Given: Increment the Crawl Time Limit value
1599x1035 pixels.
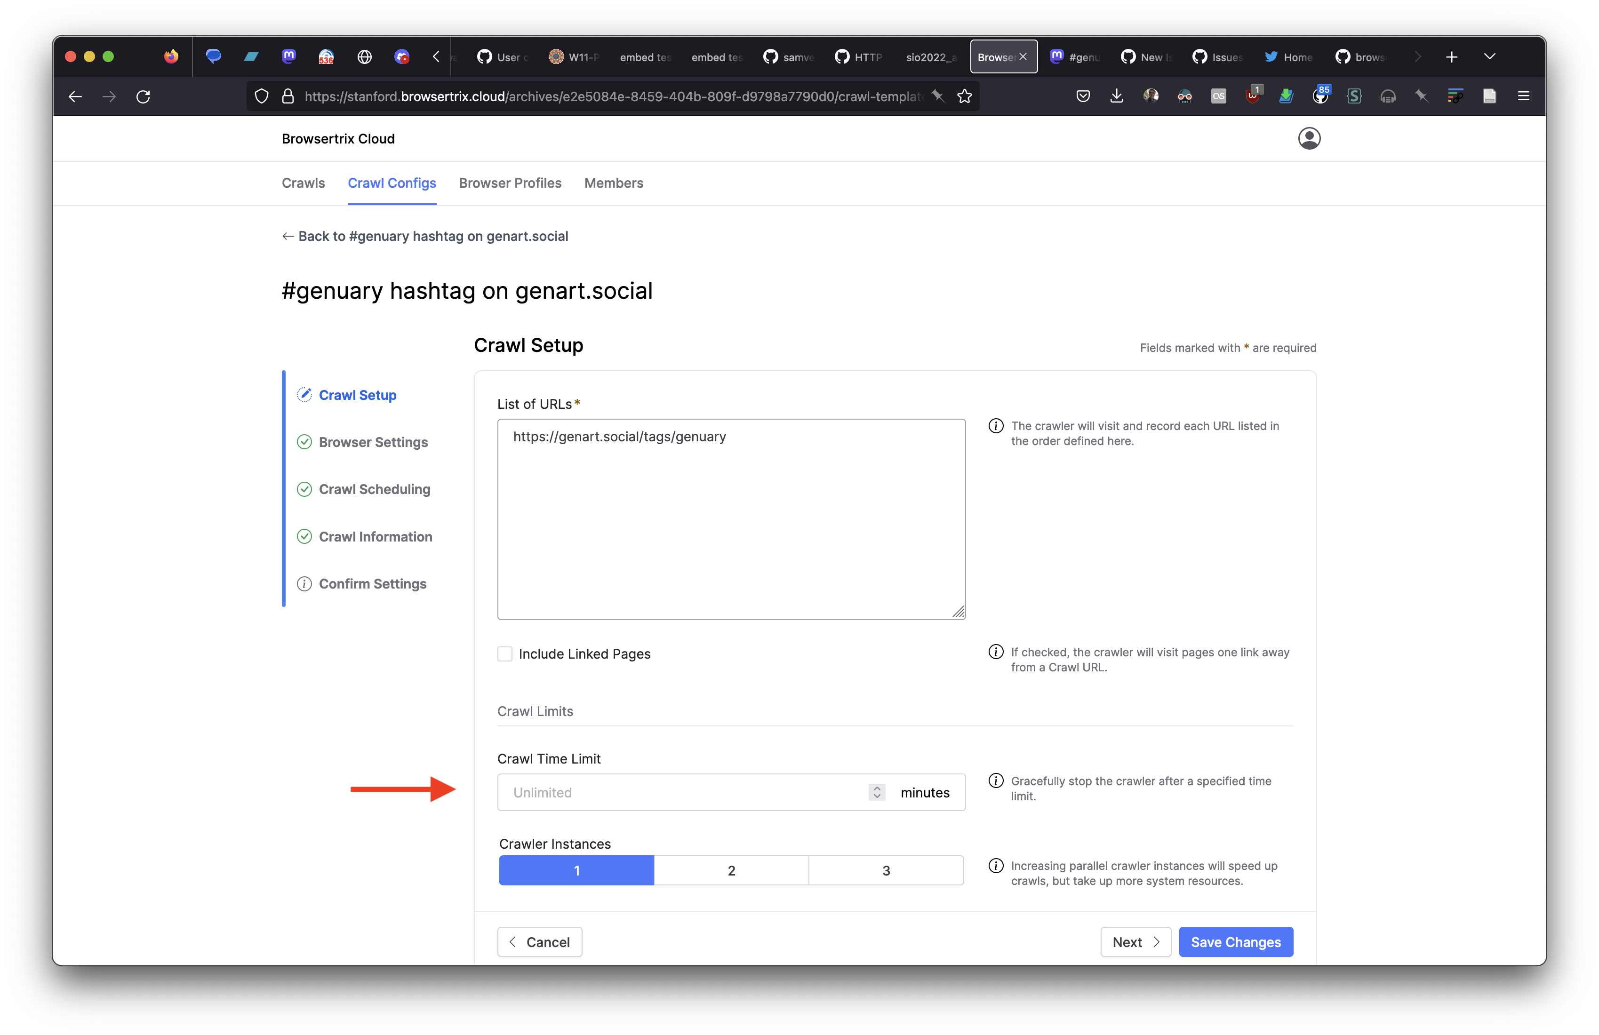Looking at the screenshot, I should pos(876,788).
